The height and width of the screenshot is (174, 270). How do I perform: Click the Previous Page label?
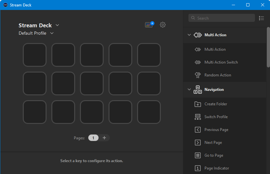pyautogui.click(x=216, y=130)
